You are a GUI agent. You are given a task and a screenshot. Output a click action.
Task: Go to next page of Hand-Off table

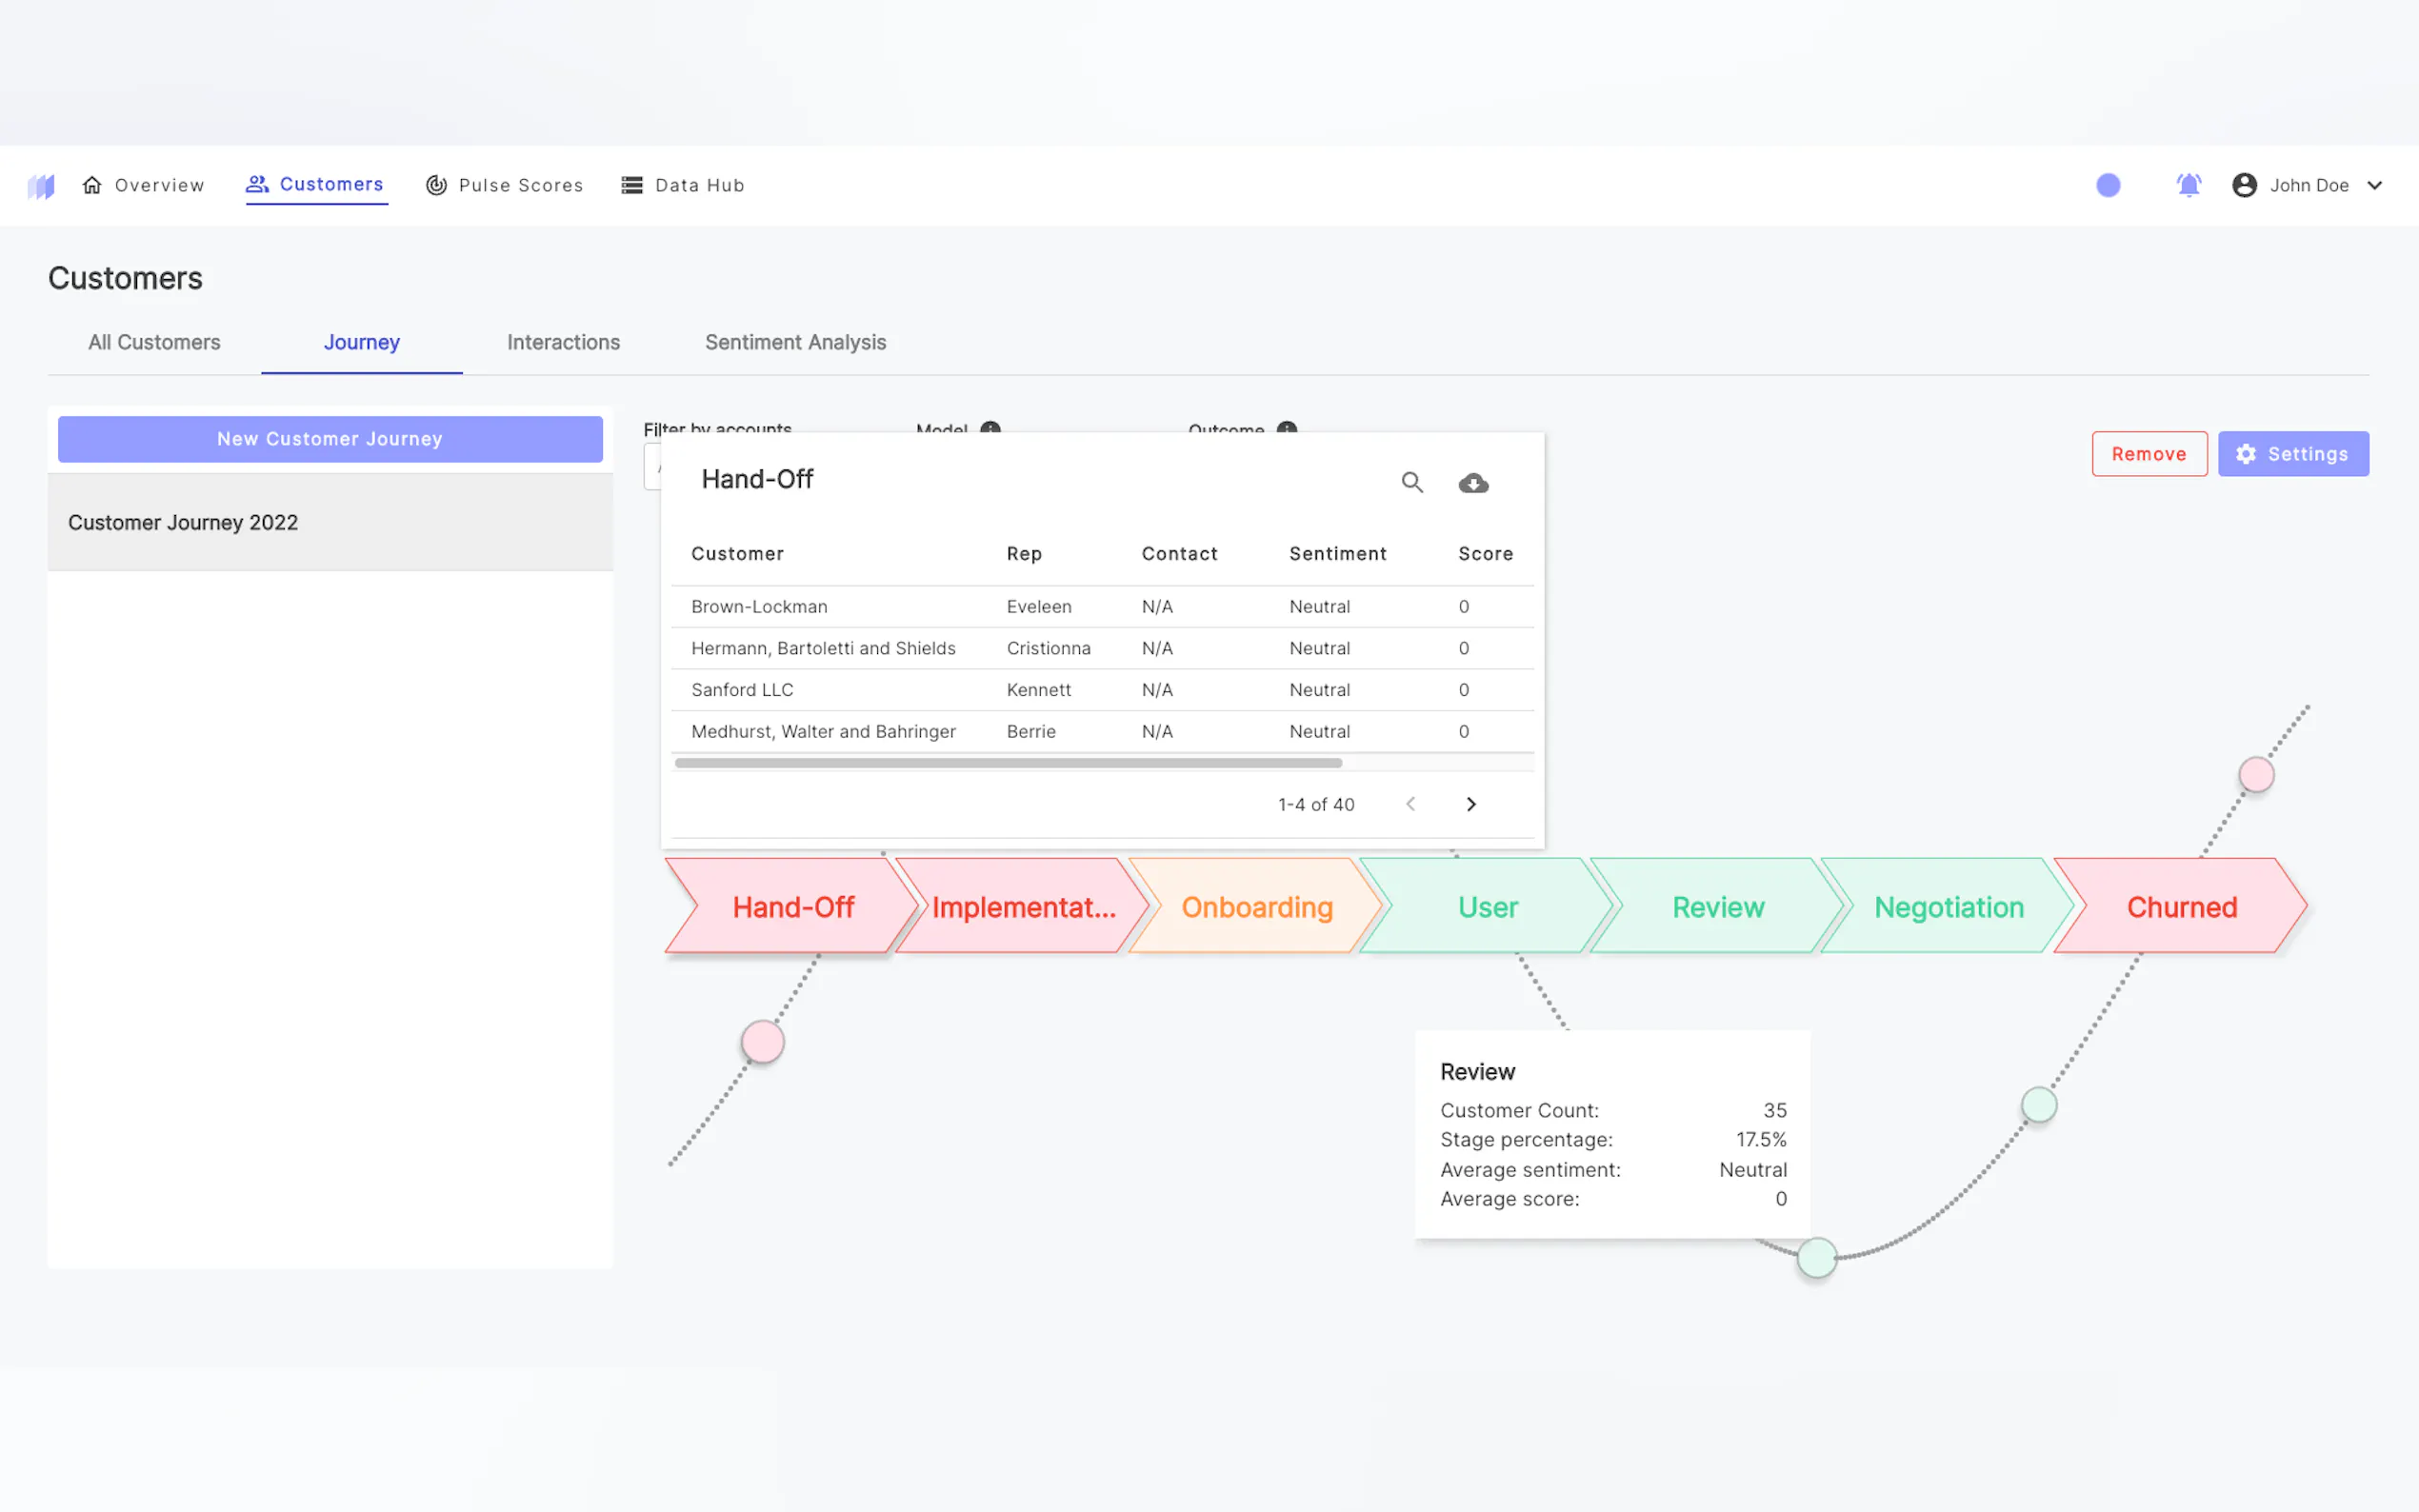pos(1470,804)
